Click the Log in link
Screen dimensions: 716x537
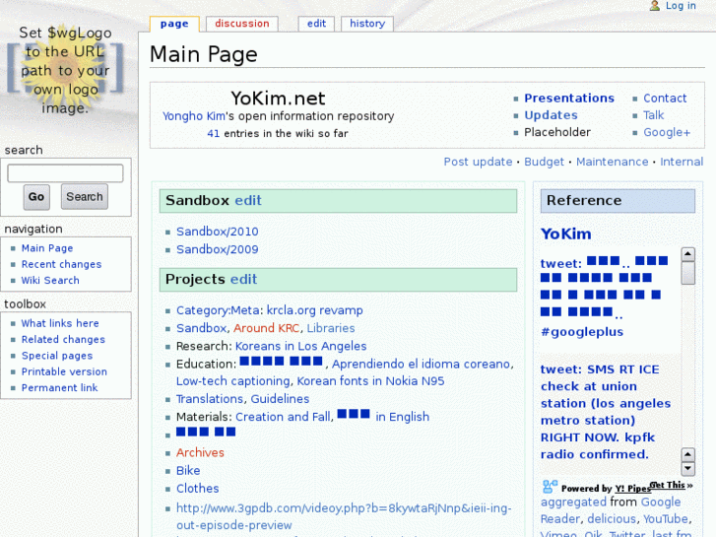click(x=681, y=6)
